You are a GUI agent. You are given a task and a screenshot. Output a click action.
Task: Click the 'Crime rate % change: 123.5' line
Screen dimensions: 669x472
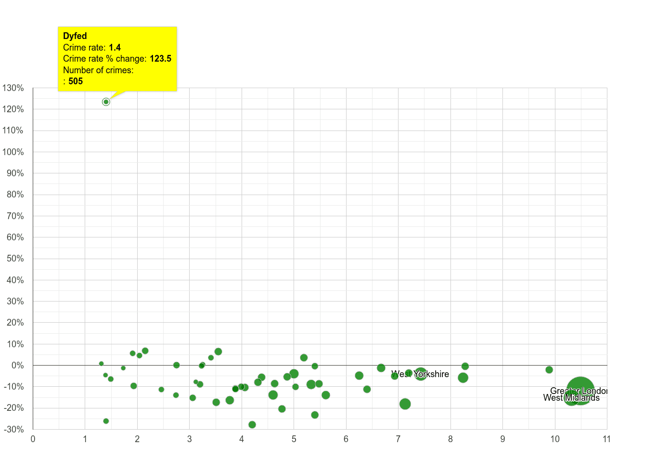click(117, 58)
